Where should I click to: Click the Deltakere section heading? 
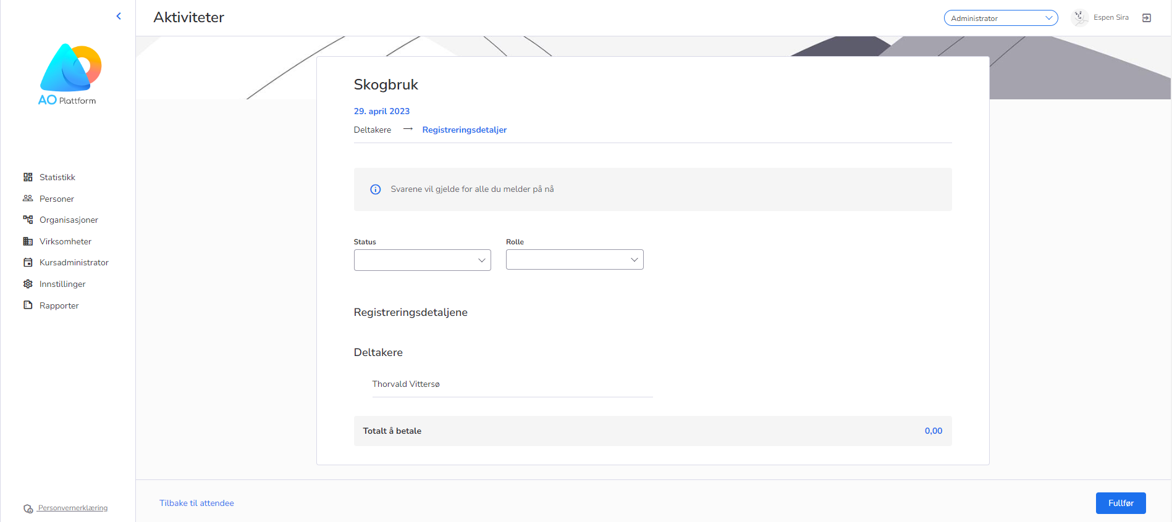tap(378, 352)
